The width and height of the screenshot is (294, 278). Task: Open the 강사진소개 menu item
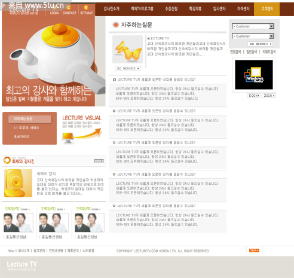point(111,9)
